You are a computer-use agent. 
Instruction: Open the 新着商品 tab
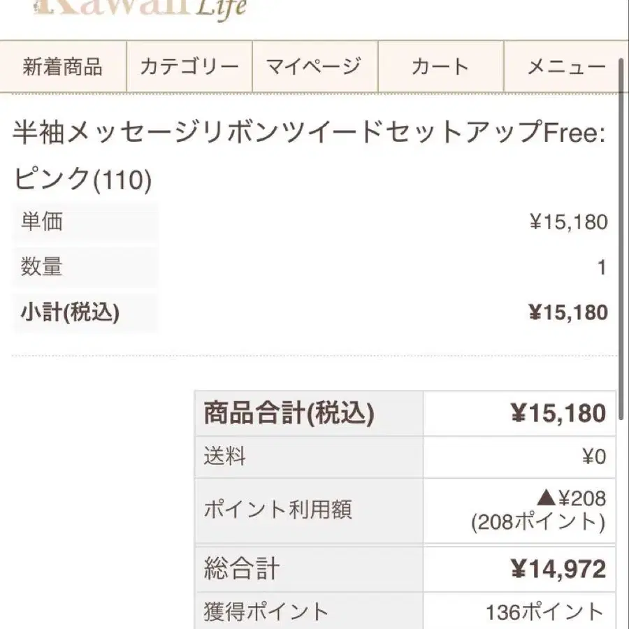pos(63,66)
